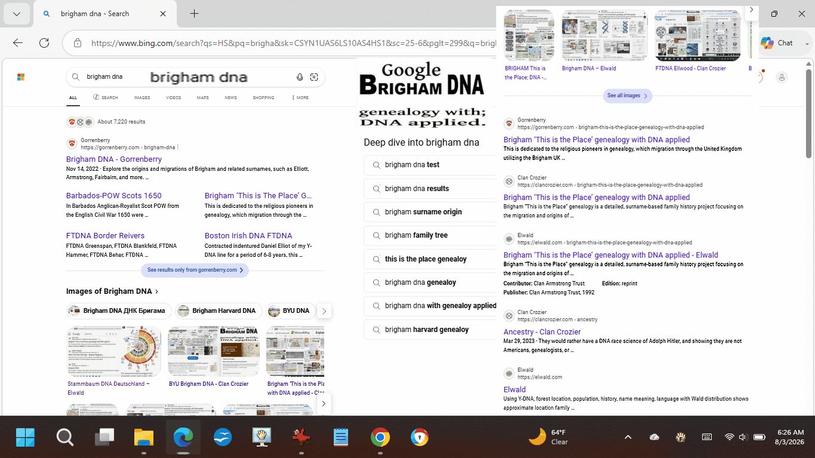Reload the page with the refresh icon
The height and width of the screenshot is (458, 815).
[x=44, y=43]
